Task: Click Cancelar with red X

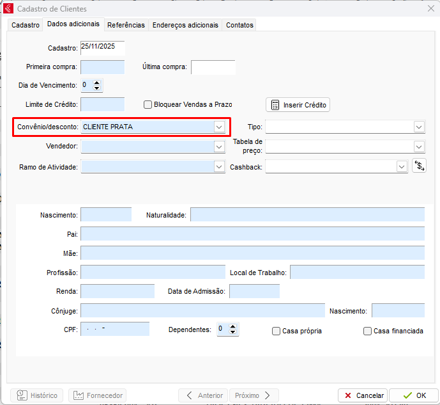Action: pyautogui.click(x=361, y=395)
